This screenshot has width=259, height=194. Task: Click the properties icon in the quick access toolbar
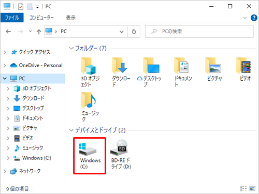pyautogui.click(x=21, y=7)
